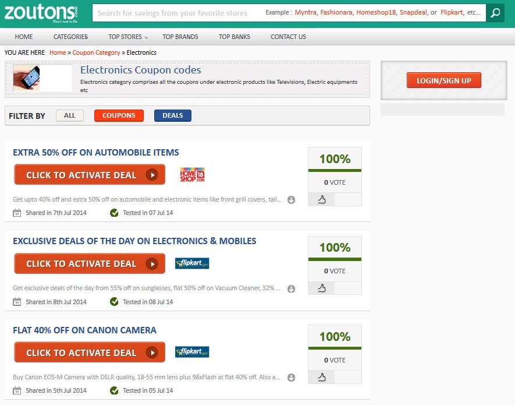Filter listings by Deals
This screenshot has width=515, height=405.
click(172, 115)
